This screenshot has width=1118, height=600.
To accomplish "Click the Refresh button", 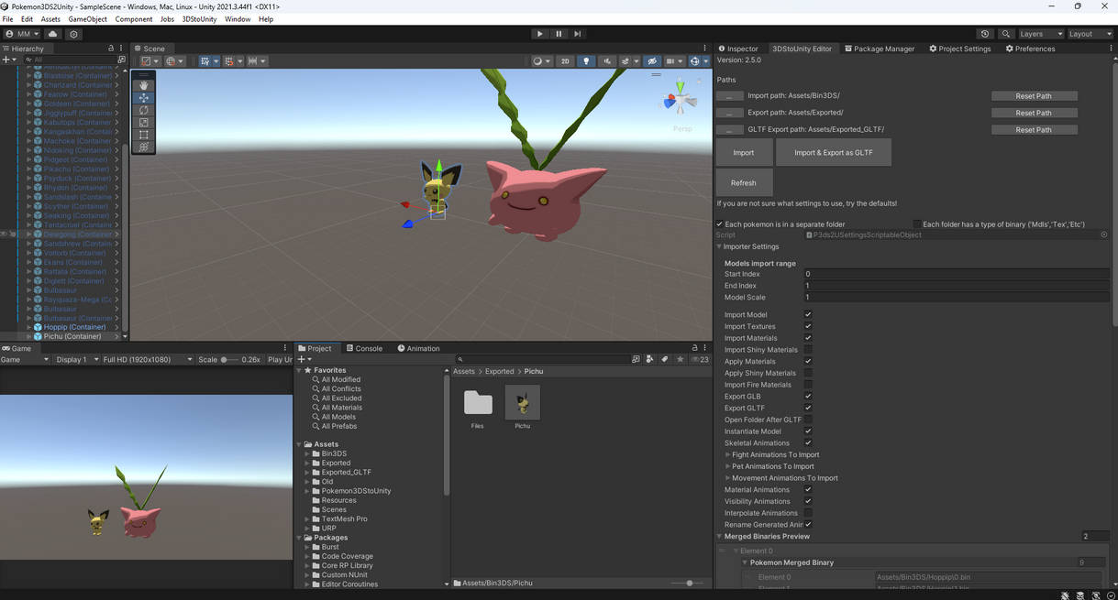I will 744,182.
